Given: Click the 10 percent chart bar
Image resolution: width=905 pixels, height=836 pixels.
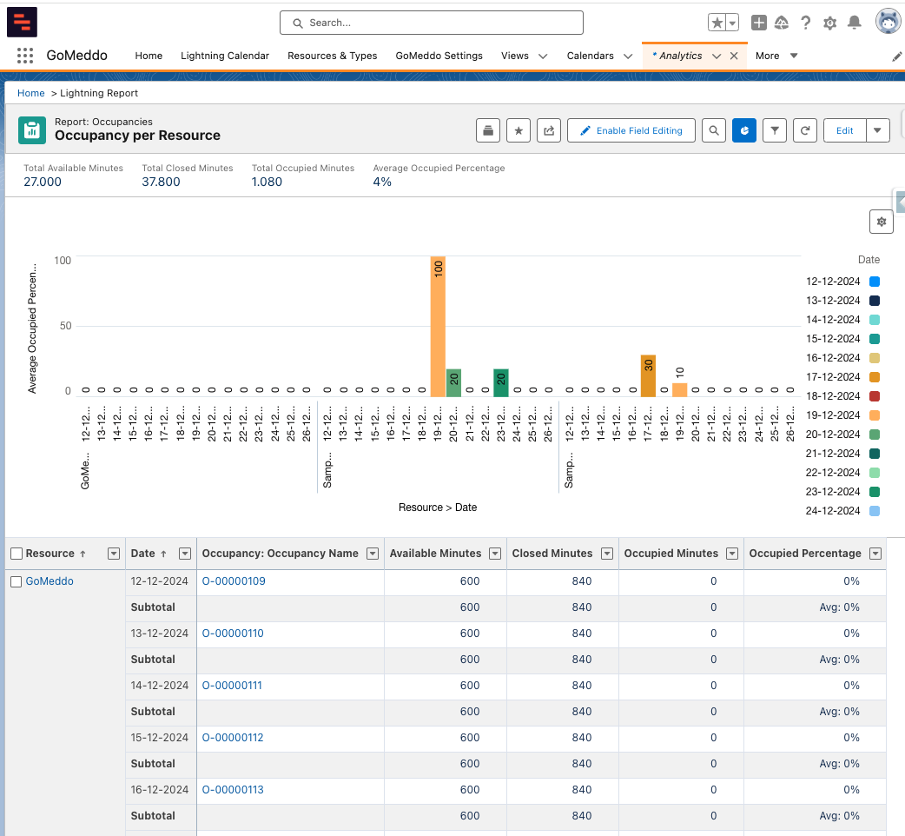Looking at the screenshot, I should pyautogui.click(x=679, y=390).
